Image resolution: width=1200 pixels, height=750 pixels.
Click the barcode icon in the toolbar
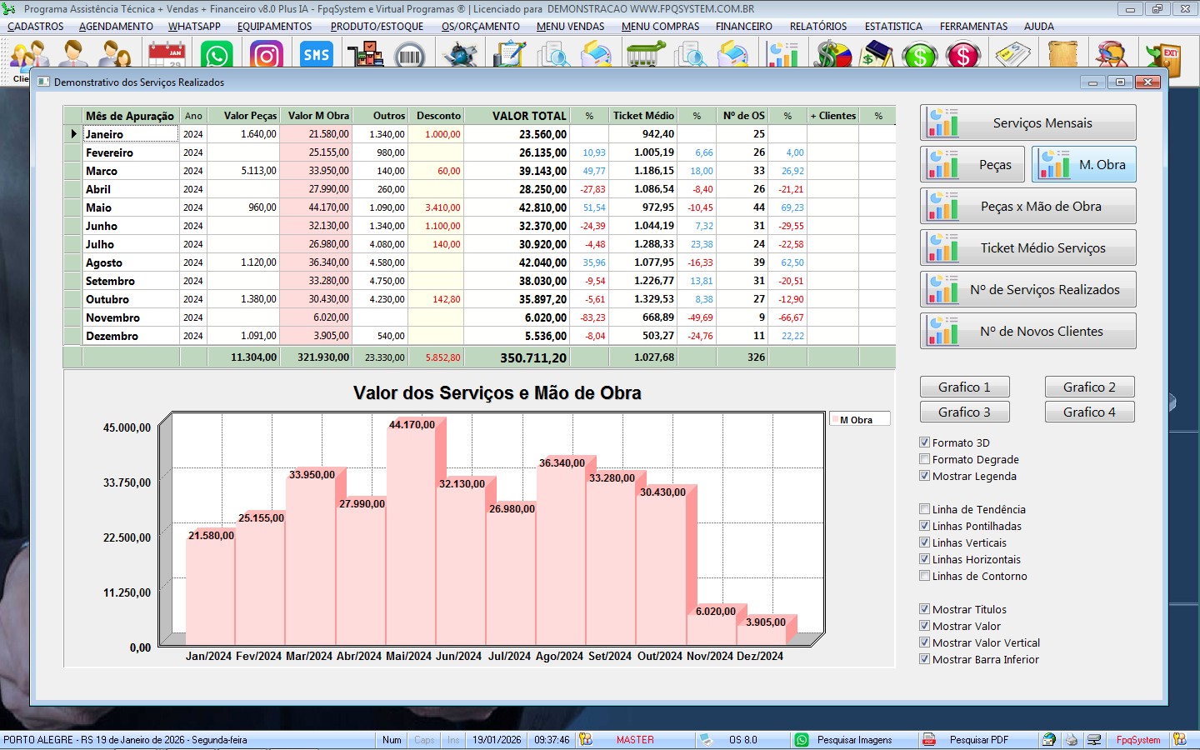pos(409,57)
